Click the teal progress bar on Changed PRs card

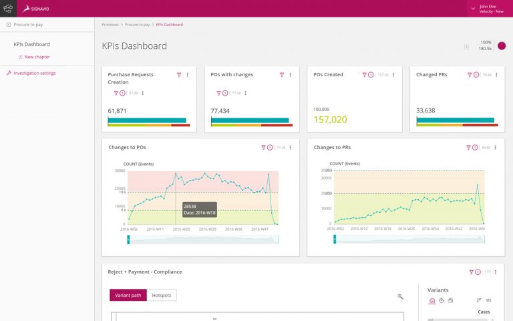[455, 120]
